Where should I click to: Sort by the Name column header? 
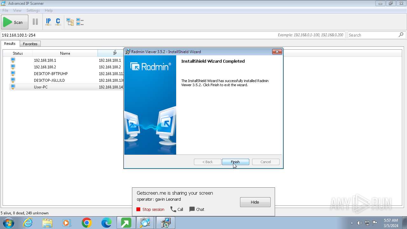[65, 53]
